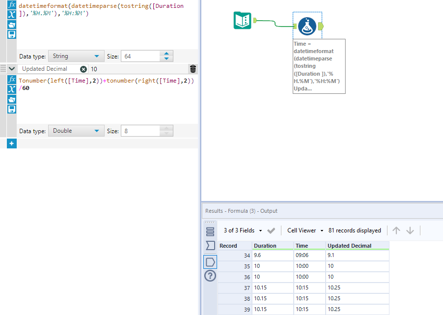Select the Formula tool on the canvas
Image resolution: width=443 pixels, height=315 pixels.
coord(307,27)
